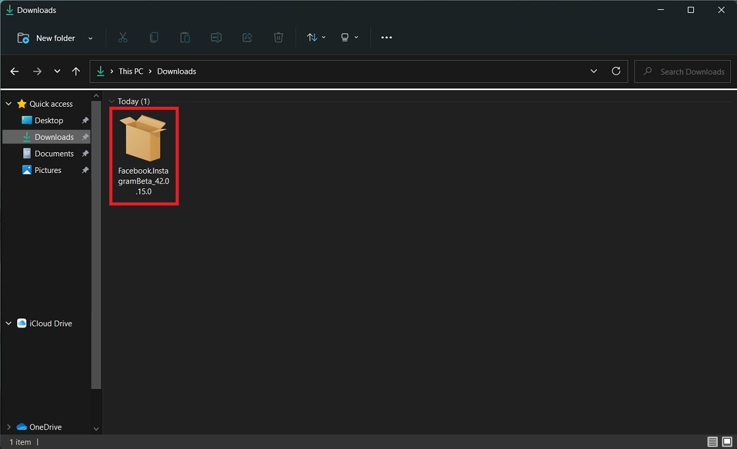The image size is (737, 449).
Task: Click the pin icon next to Desktop
Action: pos(85,120)
